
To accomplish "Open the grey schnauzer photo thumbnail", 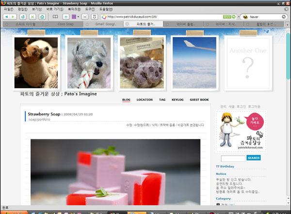I will 89,63.
